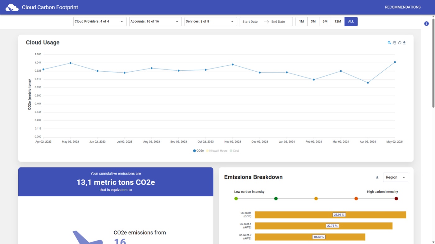
Task: Click the yellow-orange carbon intensity dot
Action: pos(316,199)
